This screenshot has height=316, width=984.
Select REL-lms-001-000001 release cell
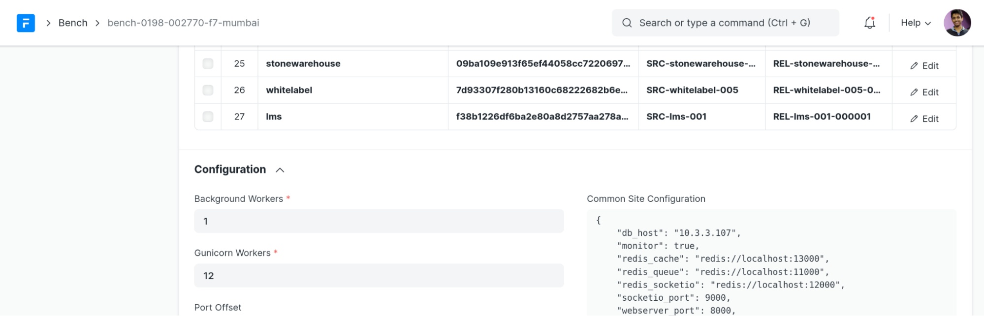822,117
